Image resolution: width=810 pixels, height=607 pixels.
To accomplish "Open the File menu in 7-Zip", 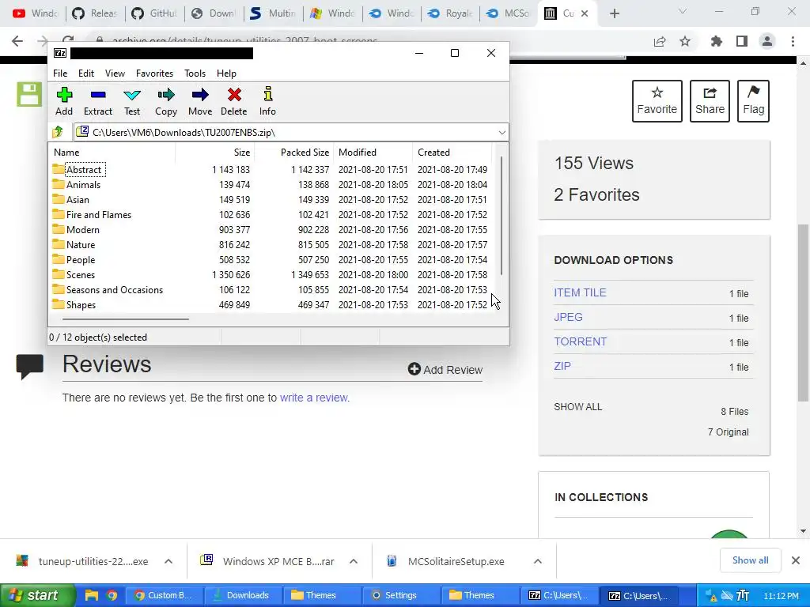I will click(60, 74).
